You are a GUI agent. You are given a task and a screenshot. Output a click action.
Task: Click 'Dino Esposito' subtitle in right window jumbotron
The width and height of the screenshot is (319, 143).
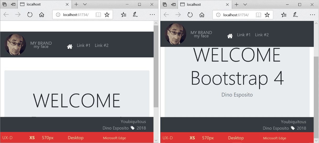237,95
